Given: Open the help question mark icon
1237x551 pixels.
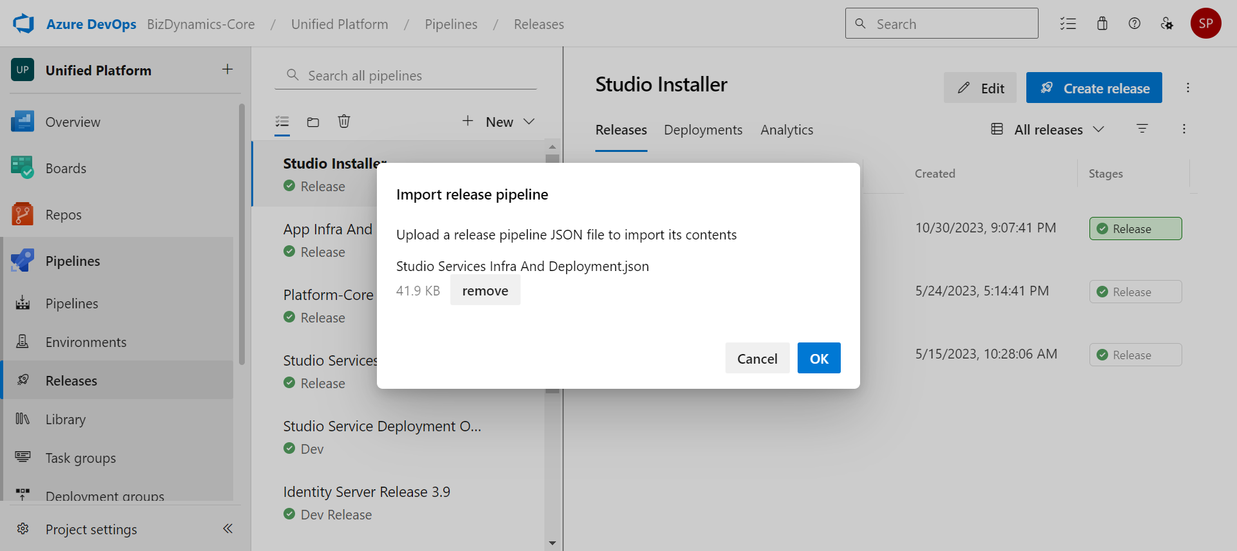Looking at the screenshot, I should (1135, 24).
